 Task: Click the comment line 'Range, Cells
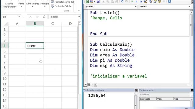point(106,18)
